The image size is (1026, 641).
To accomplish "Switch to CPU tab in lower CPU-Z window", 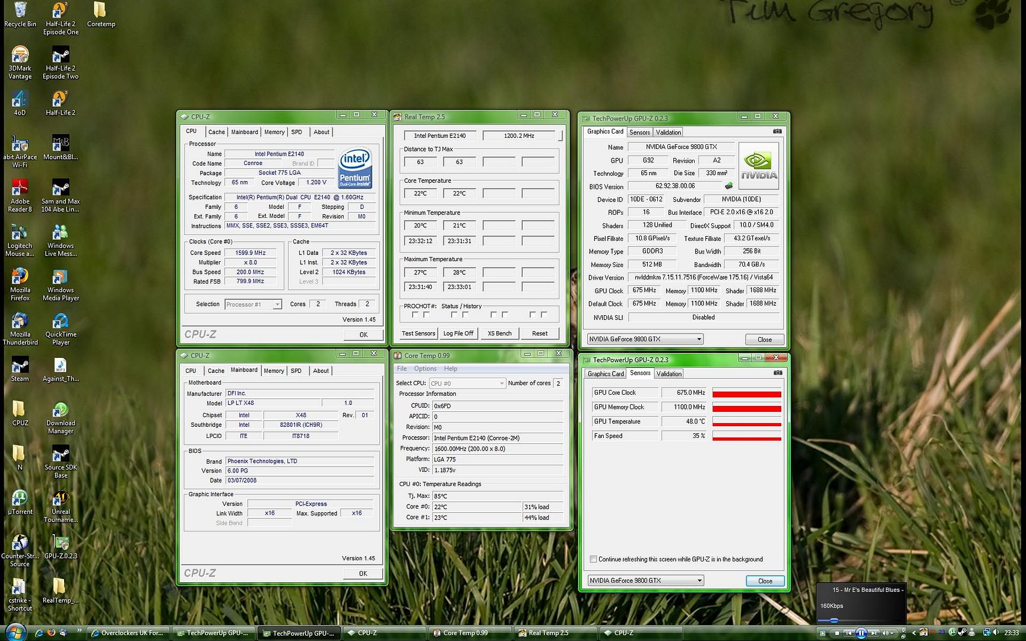I will point(191,370).
